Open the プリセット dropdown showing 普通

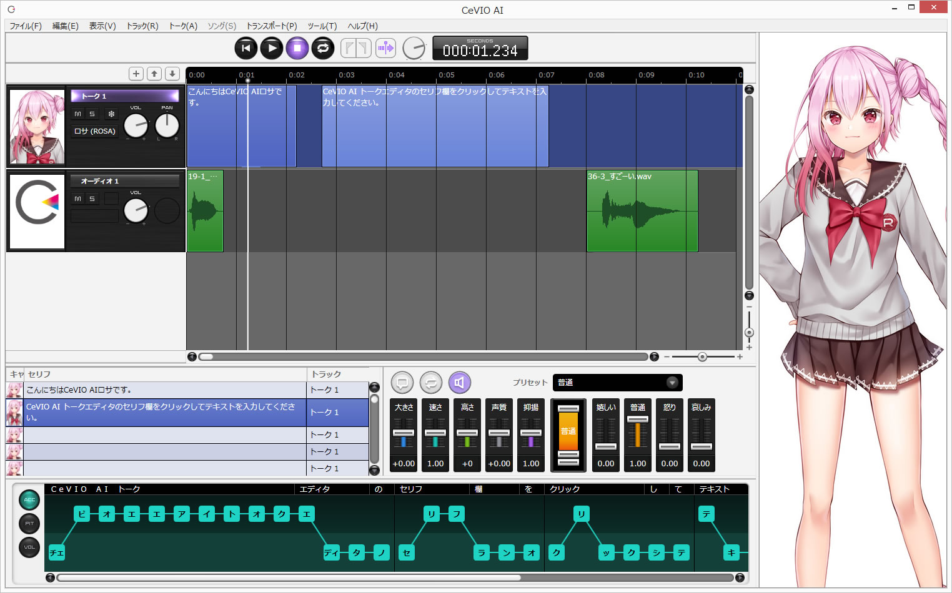(x=617, y=382)
